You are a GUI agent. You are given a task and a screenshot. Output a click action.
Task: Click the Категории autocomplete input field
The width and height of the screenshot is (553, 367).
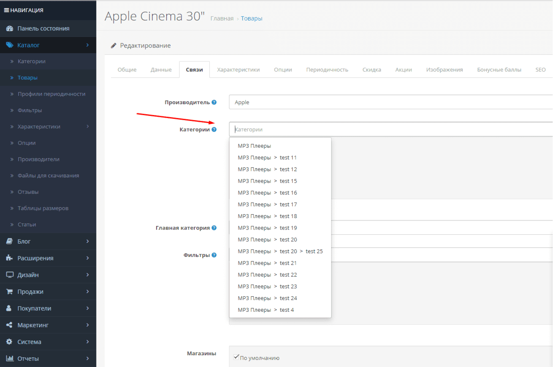[x=391, y=129]
